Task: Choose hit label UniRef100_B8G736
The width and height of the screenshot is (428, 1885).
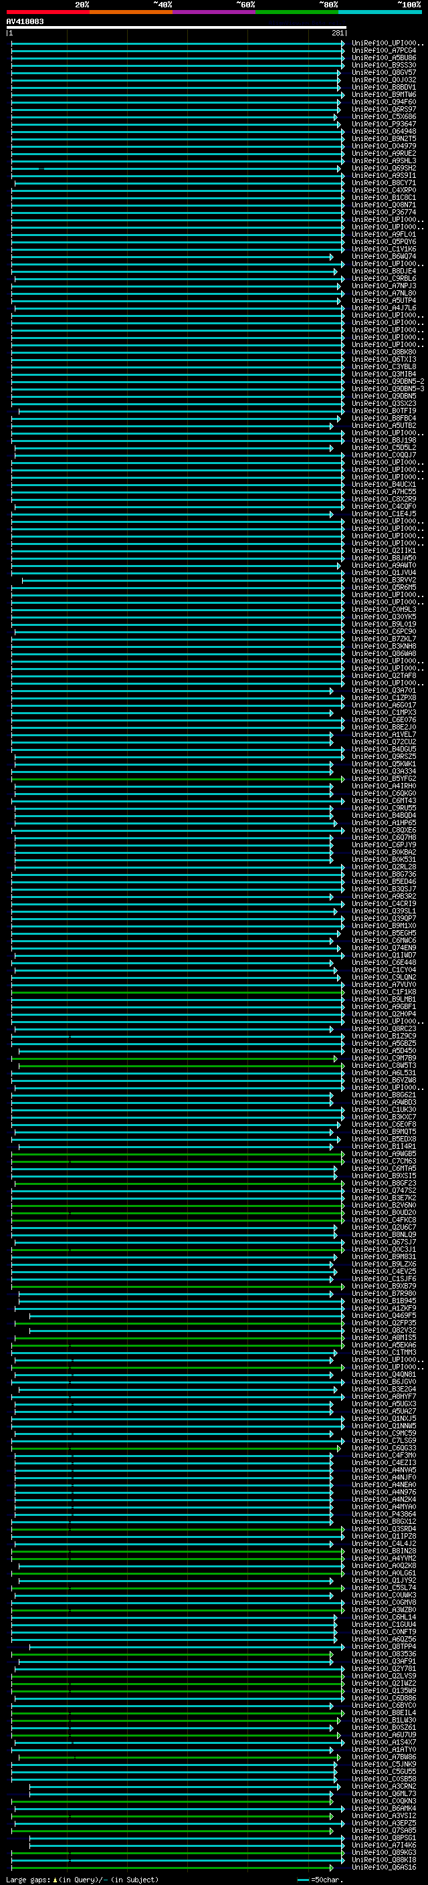Action: click(x=384, y=874)
